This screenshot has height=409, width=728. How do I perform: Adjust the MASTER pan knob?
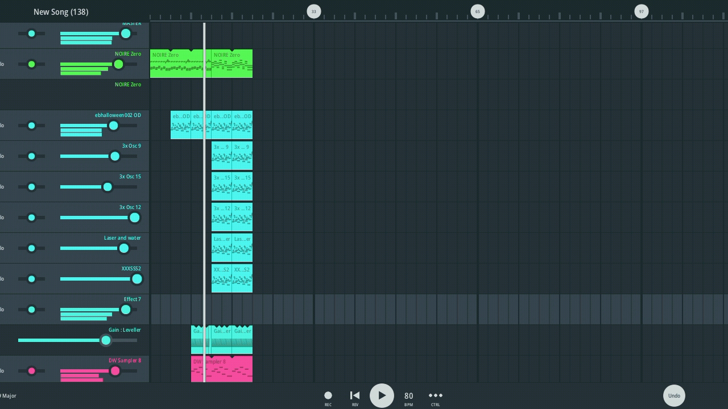31,34
